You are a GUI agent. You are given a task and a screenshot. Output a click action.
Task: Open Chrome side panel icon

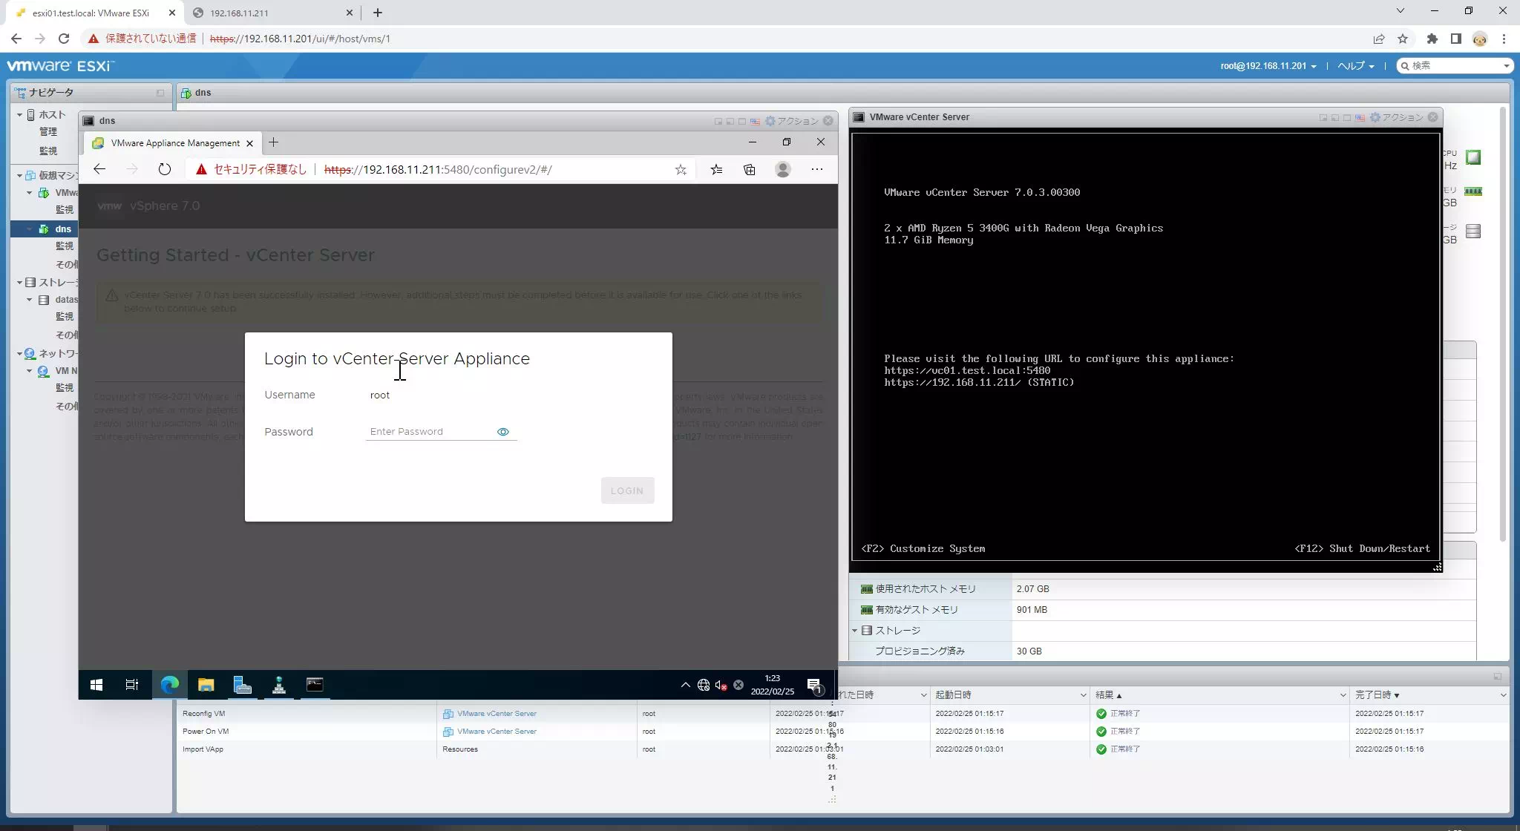(x=1455, y=39)
